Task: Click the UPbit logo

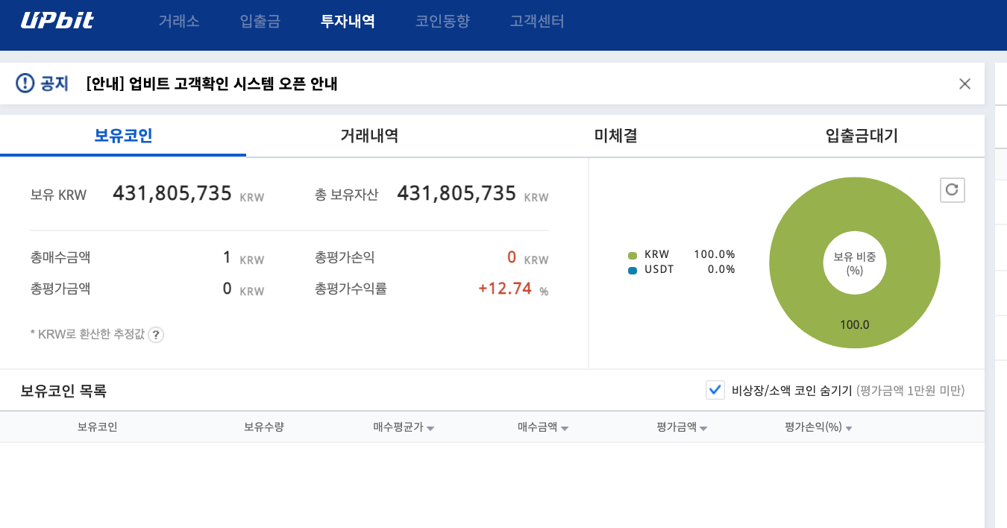Action: (x=57, y=20)
